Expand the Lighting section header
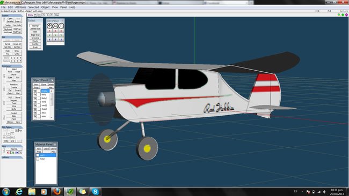 pos(12,157)
